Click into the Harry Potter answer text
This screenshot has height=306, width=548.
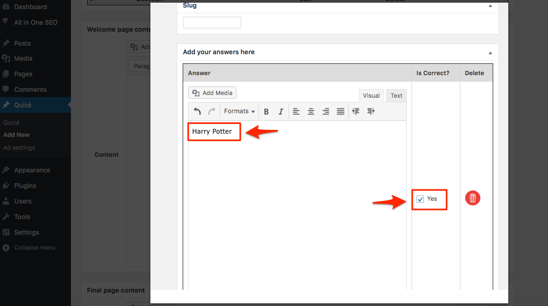(212, 132)
